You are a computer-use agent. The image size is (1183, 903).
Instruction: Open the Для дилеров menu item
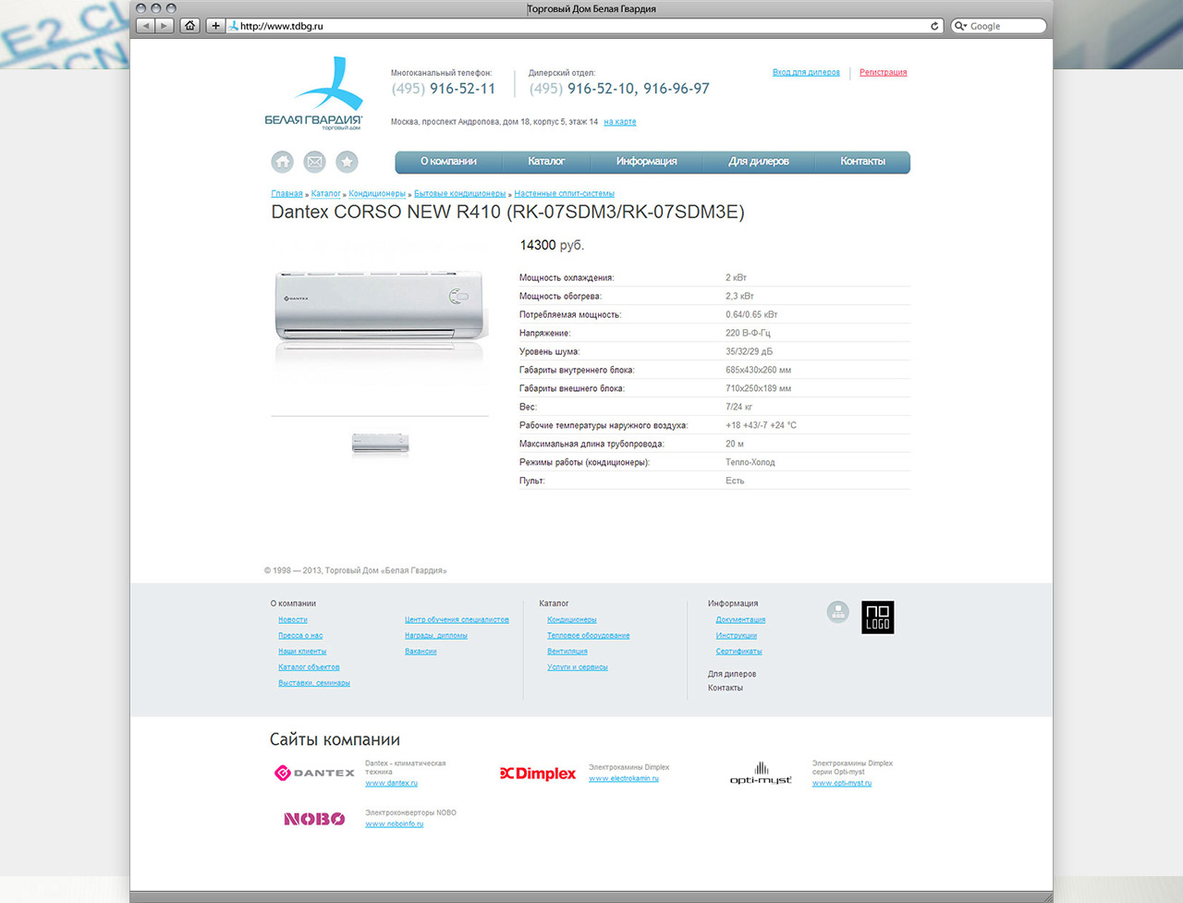758,162
